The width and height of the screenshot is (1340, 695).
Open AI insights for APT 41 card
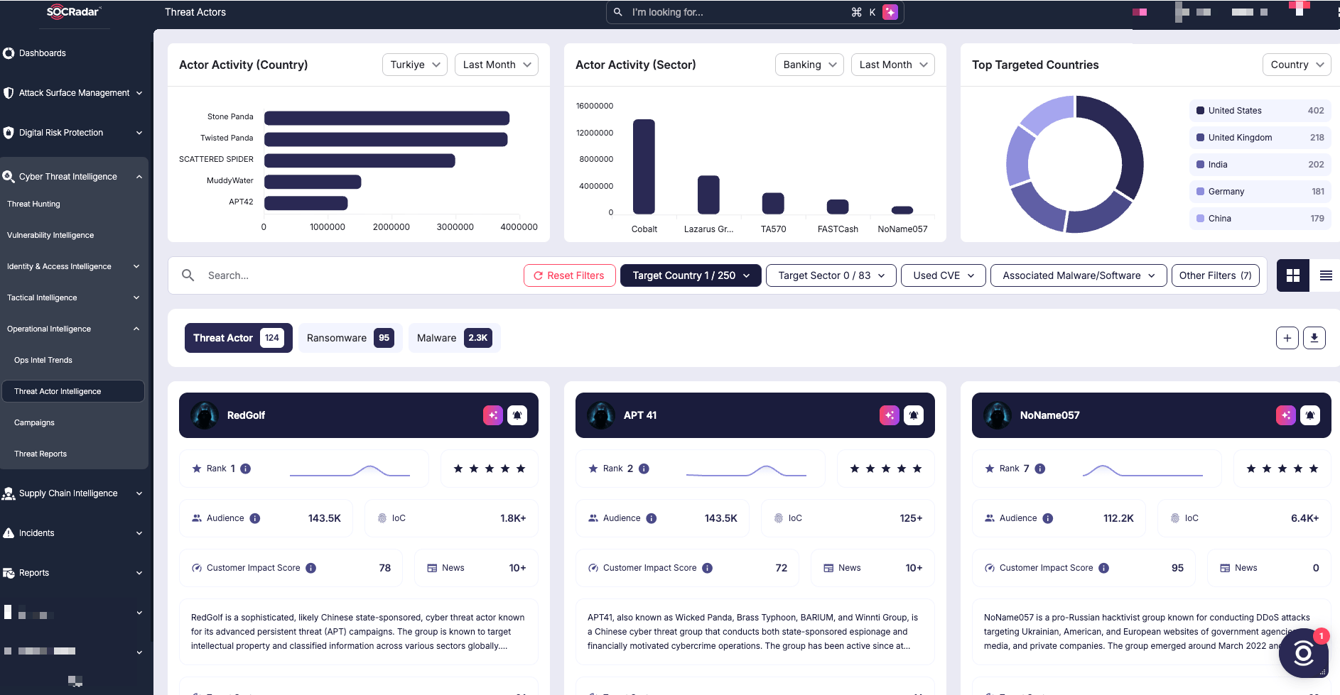point(890,415)
